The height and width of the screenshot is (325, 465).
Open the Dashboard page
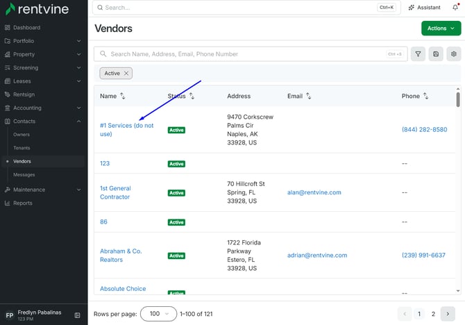(x=26, y=28)
